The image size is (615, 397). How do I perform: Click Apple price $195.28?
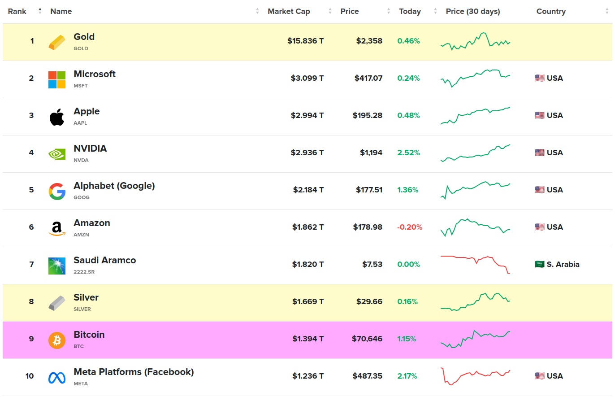pos(368,115)
